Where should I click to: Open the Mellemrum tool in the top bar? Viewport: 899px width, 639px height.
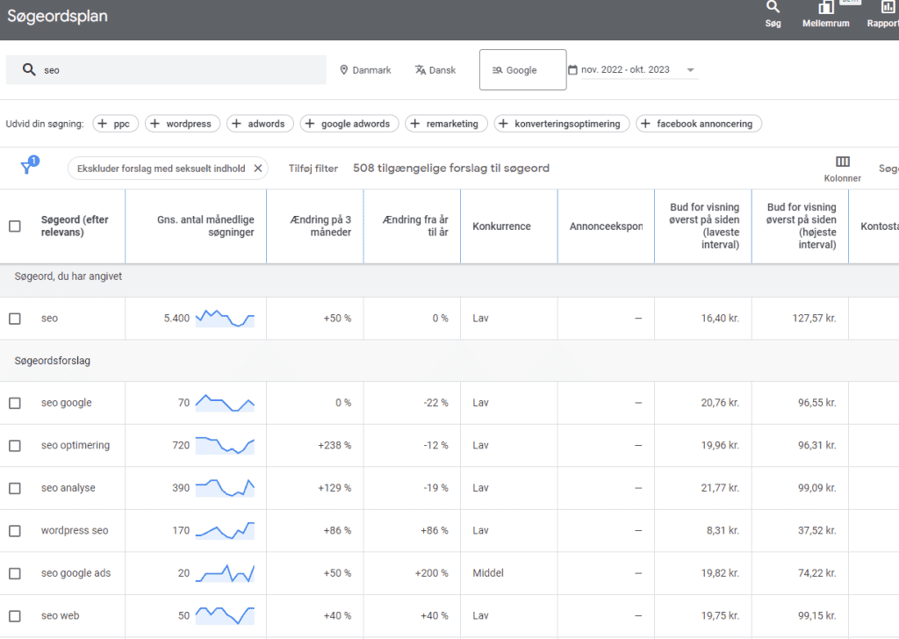[x=825, y=15]
